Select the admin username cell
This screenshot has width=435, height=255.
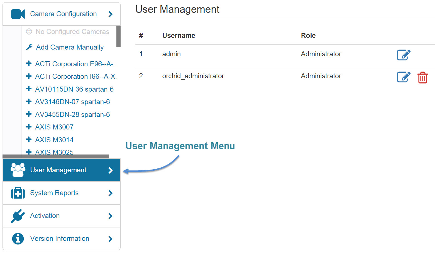coord(172,54)
